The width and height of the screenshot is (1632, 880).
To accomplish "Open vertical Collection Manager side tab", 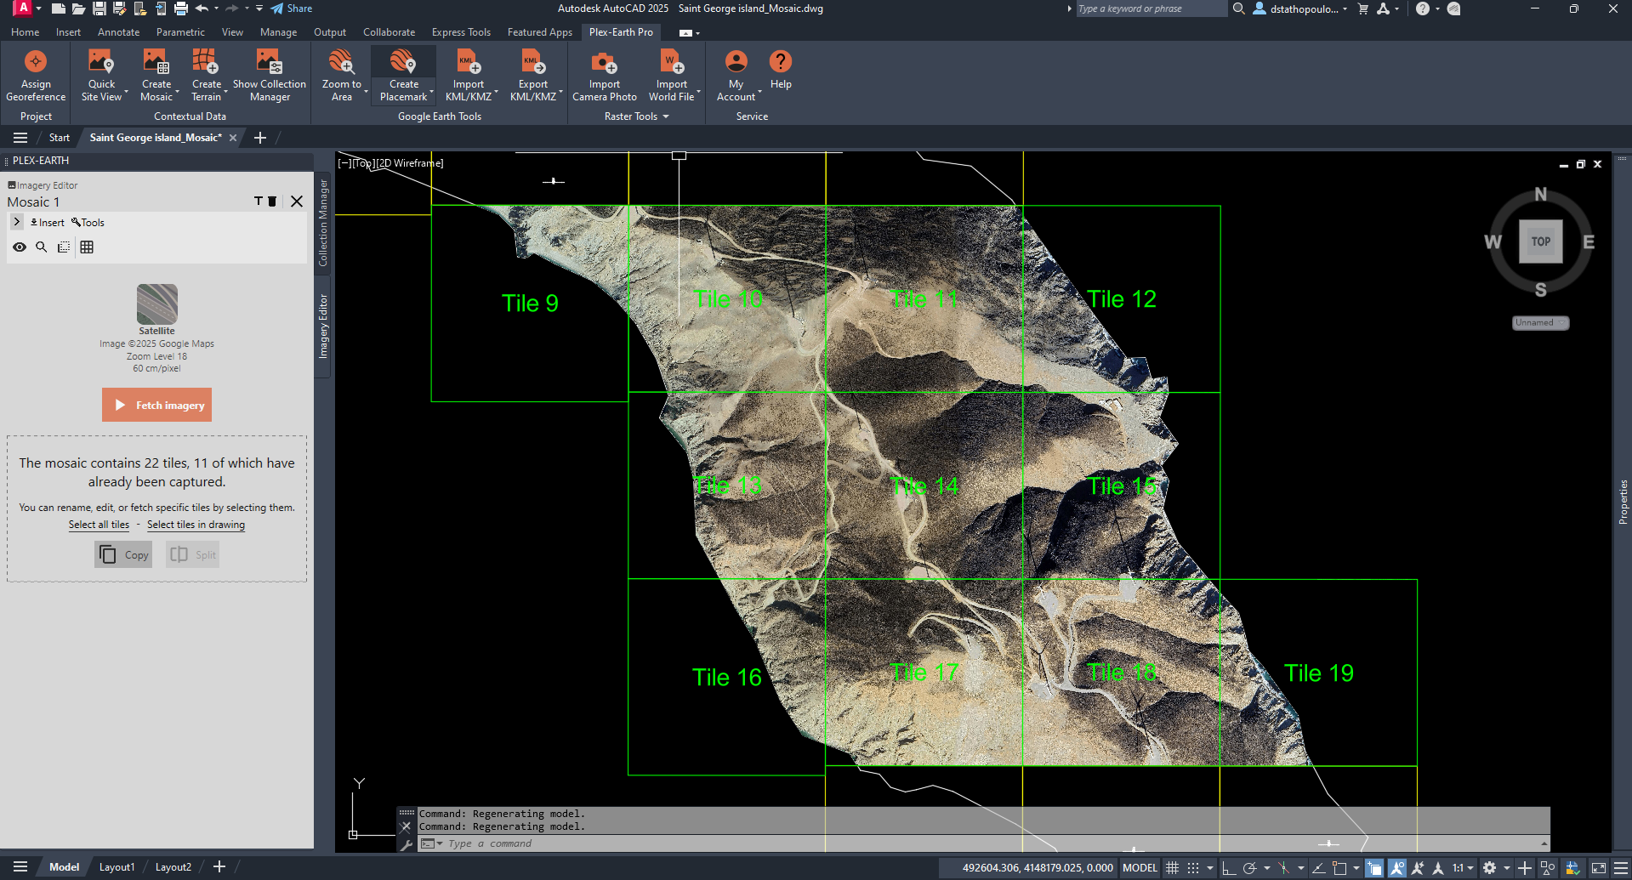I will pyautogui.click(x=323, y=223).
